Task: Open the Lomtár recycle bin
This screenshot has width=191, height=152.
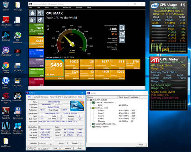Action: 6,6
